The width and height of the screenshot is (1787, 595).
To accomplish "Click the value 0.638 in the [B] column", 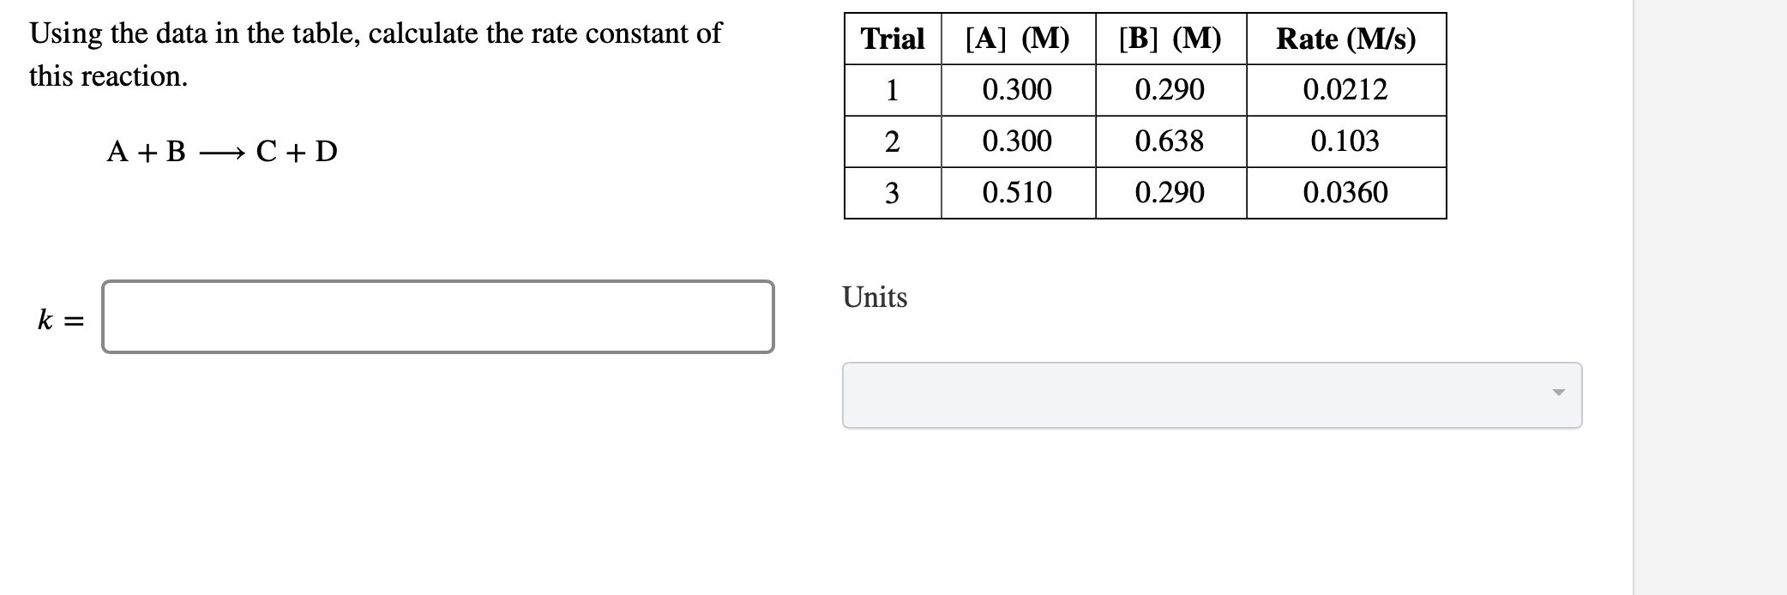I will pos(1170,141).
